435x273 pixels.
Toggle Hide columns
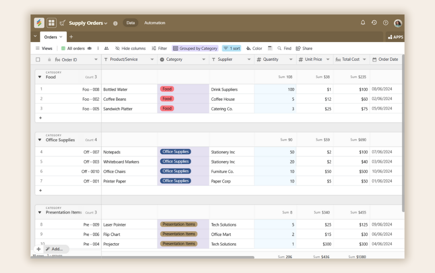130,48
